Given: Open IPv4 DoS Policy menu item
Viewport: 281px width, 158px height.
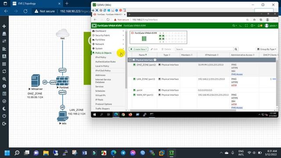Looking at the screenshot, I should (103, 71).
